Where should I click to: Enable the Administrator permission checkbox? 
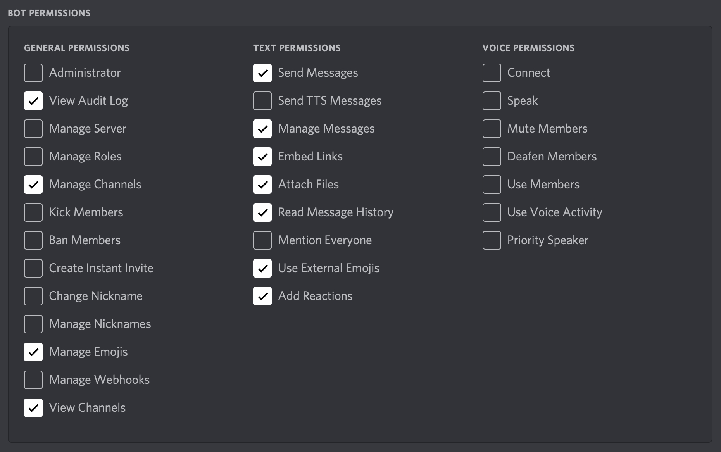[33, 73]
